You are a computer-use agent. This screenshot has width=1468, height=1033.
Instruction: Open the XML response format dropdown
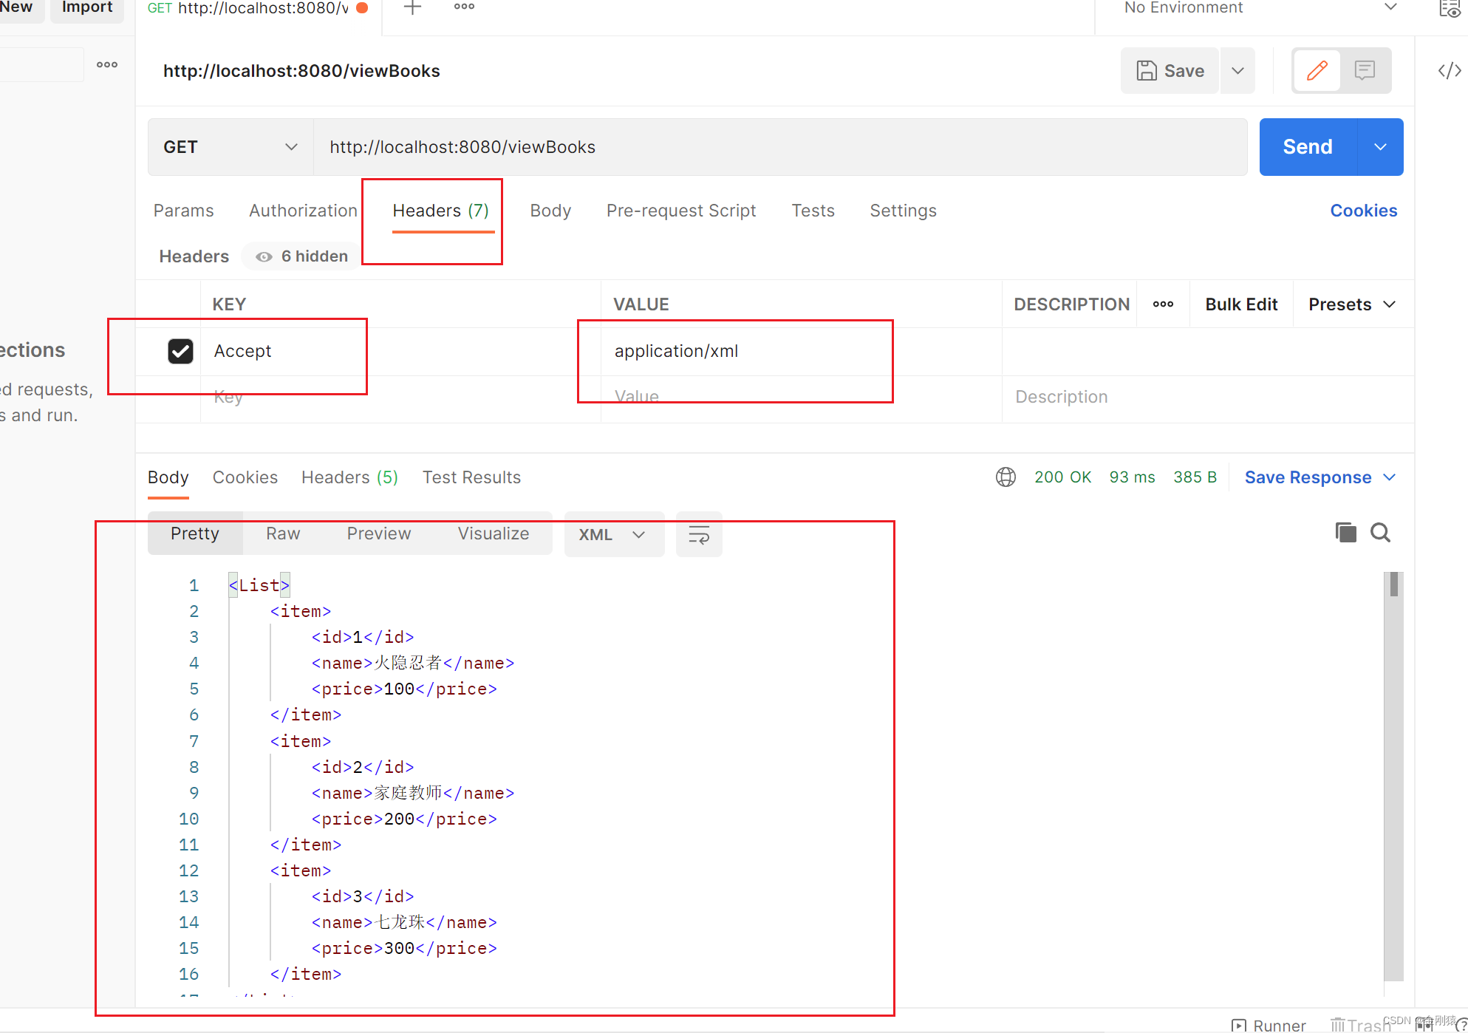(614, 533)
